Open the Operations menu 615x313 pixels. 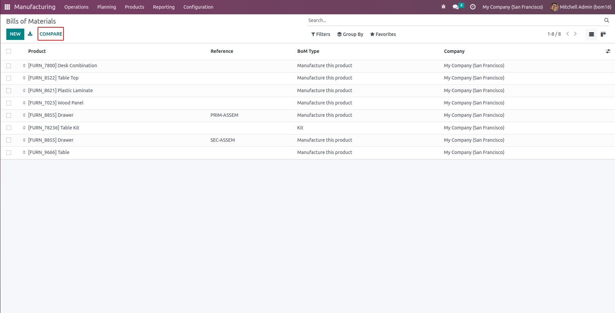[x=77, y=7]
